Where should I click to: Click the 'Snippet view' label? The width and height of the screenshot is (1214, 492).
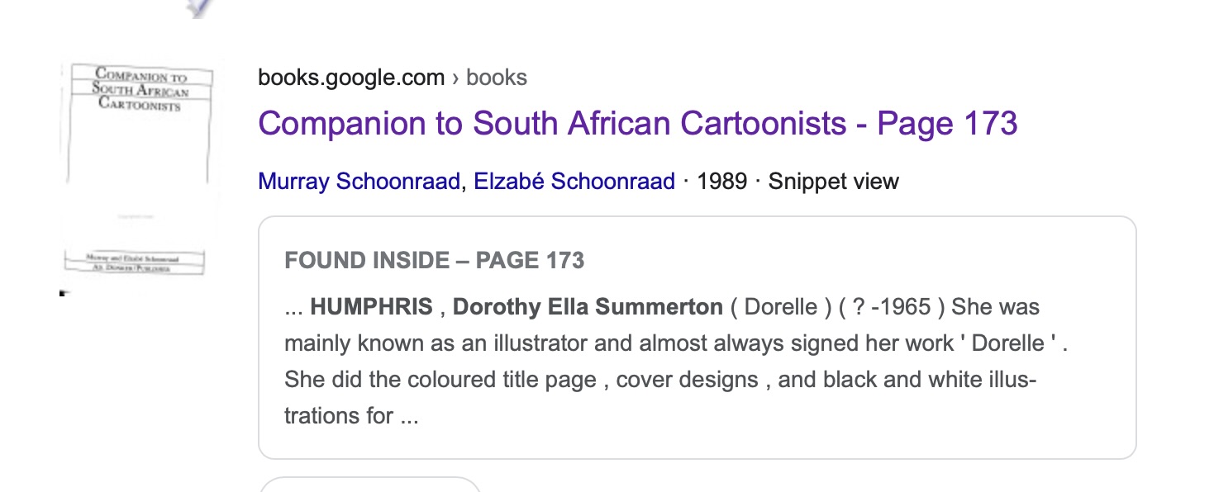(x=833, y=182)
